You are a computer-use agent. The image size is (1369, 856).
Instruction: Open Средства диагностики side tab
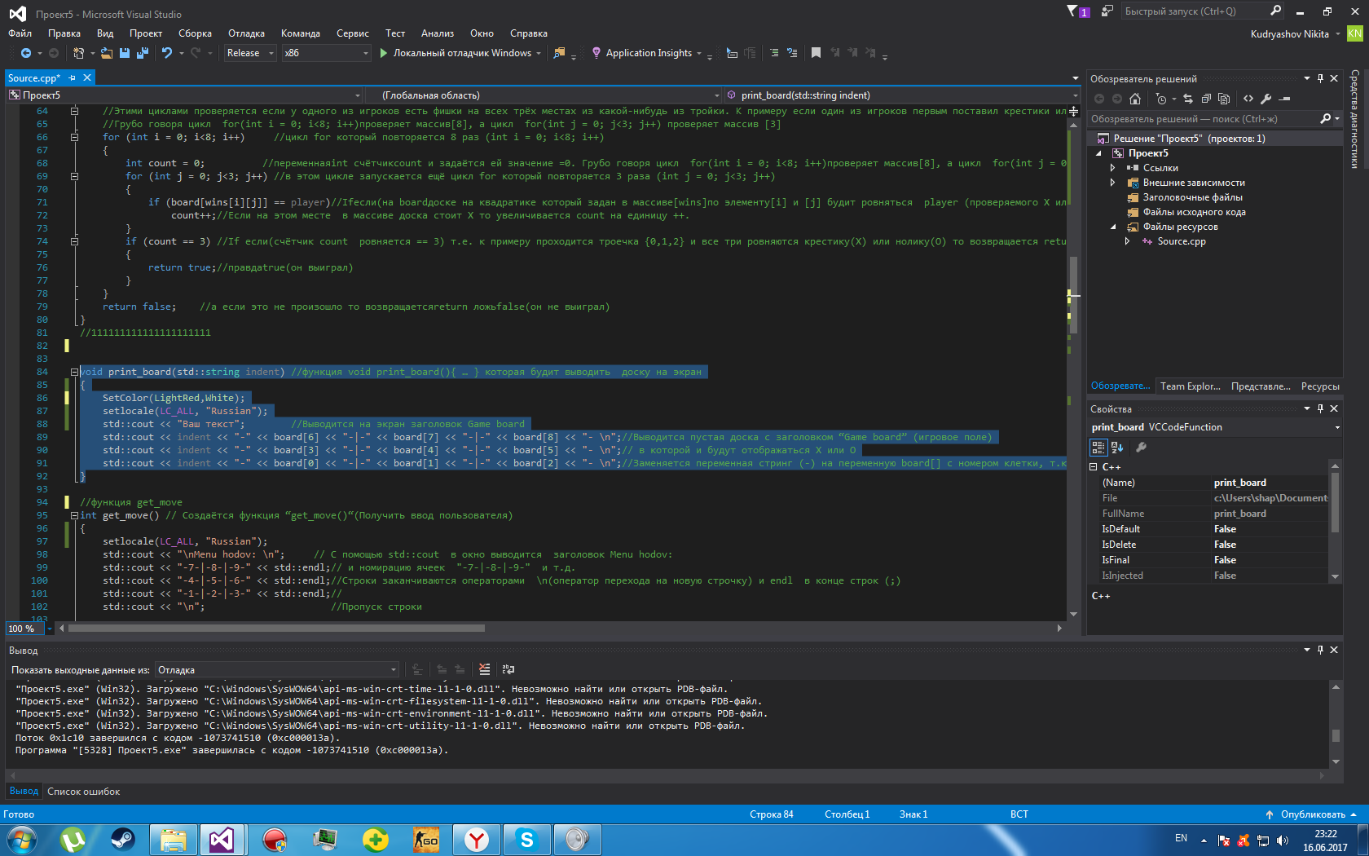tap(1355, 119)
